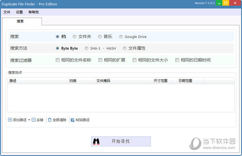Select the 音乐 music search option
Viewport: 242px width, 156px height.
click(x=100, y=37)
